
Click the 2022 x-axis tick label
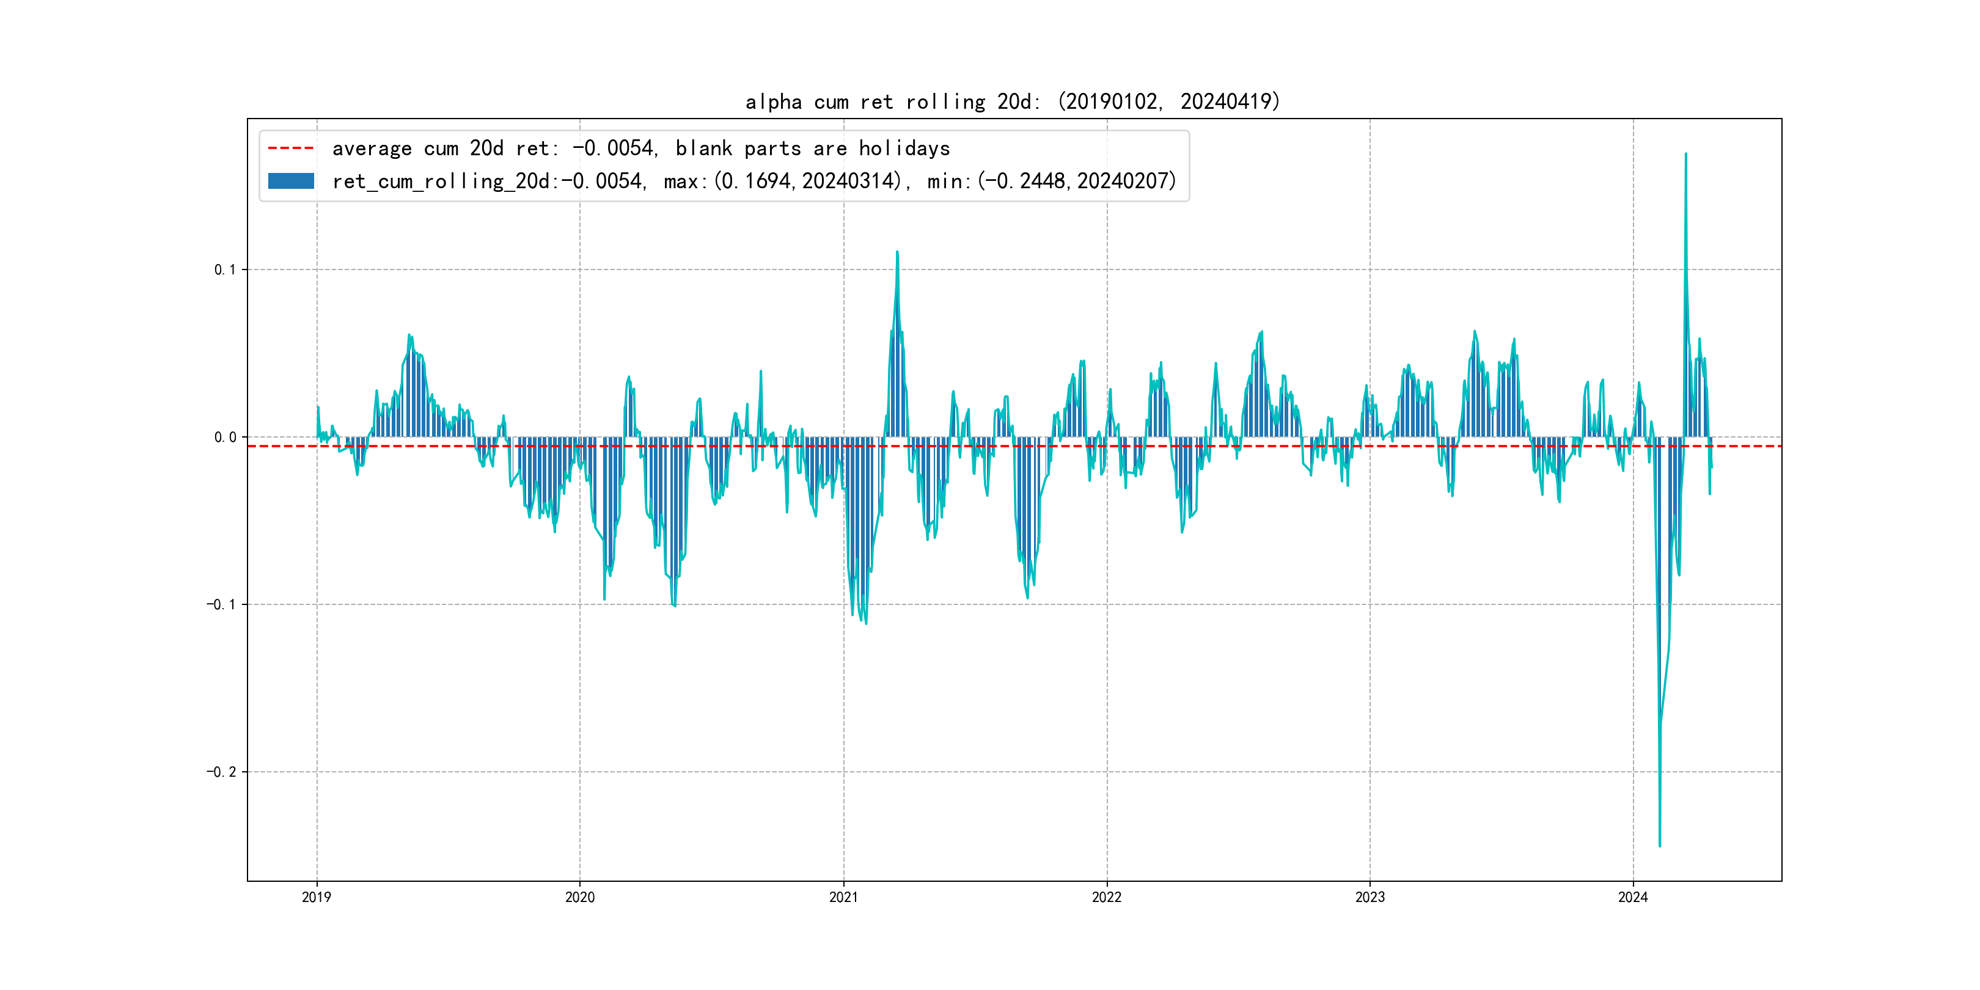[1107, 897]
